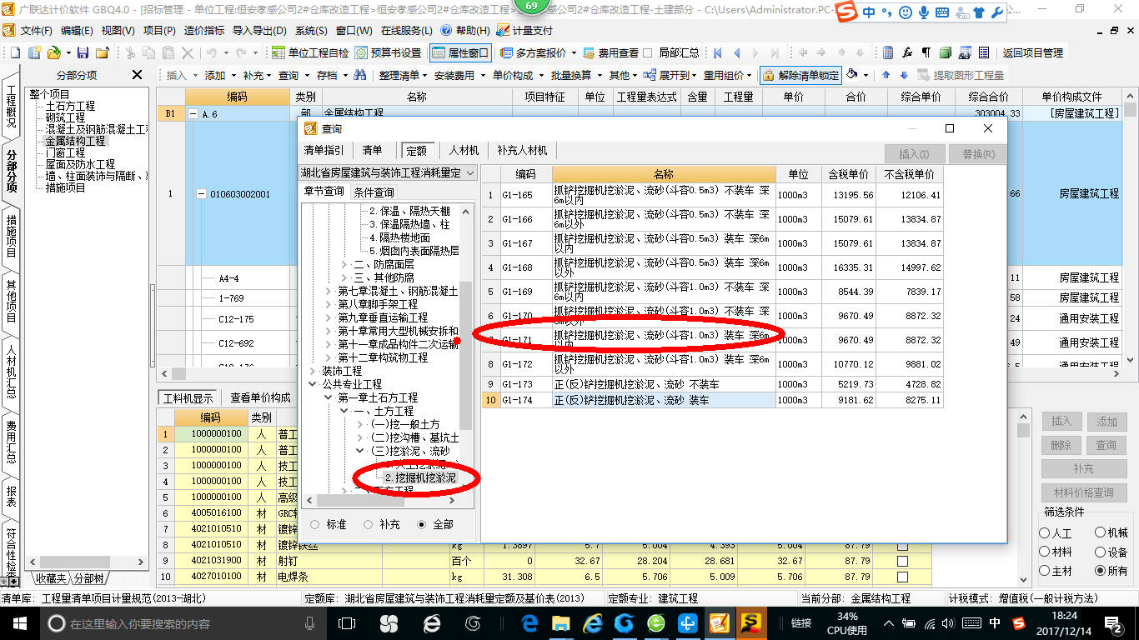Open 添加 dropdown in toolbar
This screenshot has height=640, width=1139.
coord(220,75)
